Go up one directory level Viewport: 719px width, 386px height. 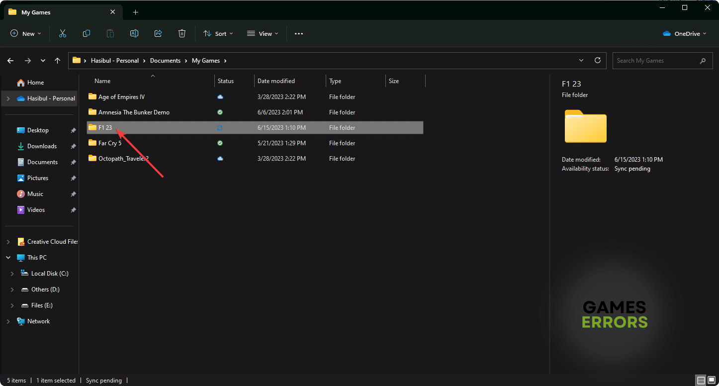pos(58,61)
